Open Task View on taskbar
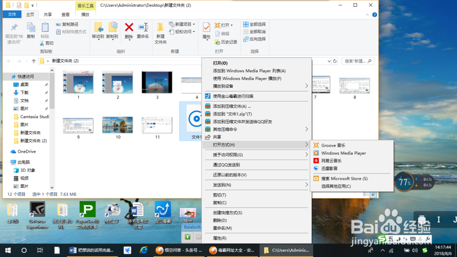Viewport: 457px width, 257px height. pos(40,250)
